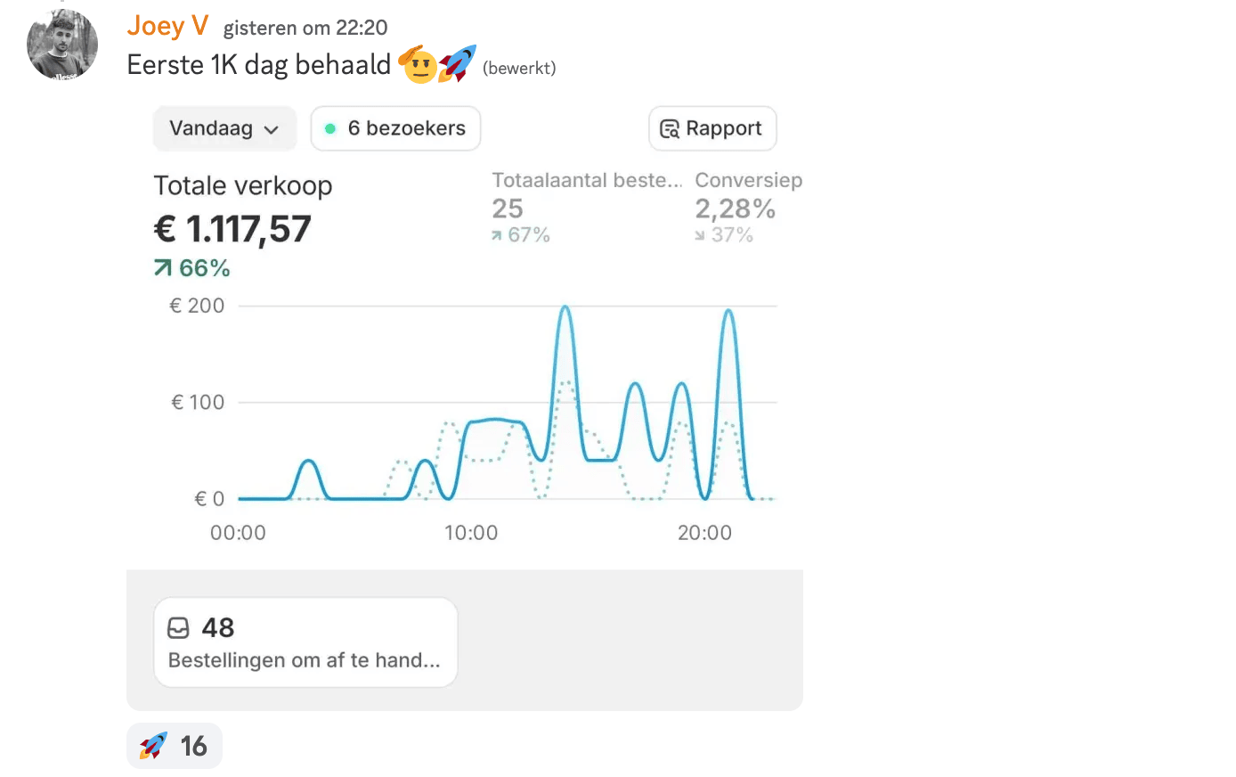Click Joey V's profile avatar
The height and width of the screenshot is (777, 1236).
pos(62,45)
